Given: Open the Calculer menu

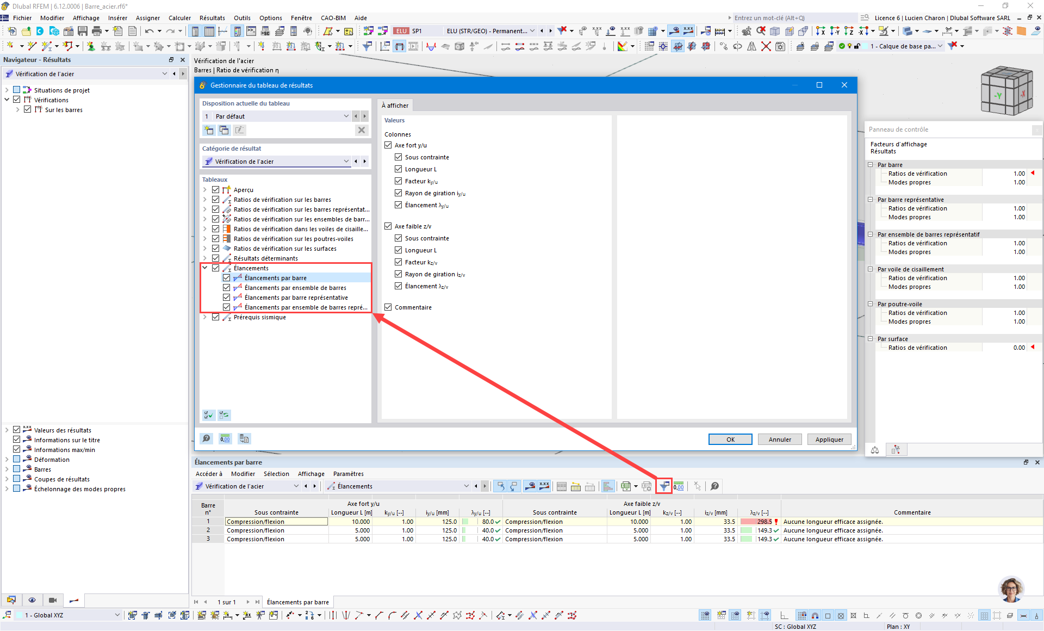Looking at the screenshot, I should pos(179,18).
